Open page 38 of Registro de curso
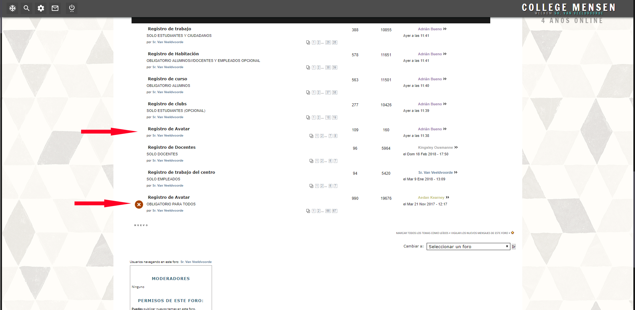The image size is (635, 310). pos(335,92)
